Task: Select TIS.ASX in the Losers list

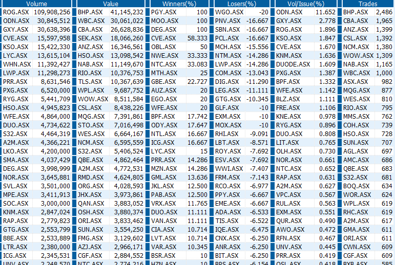Action: (226, 221)
